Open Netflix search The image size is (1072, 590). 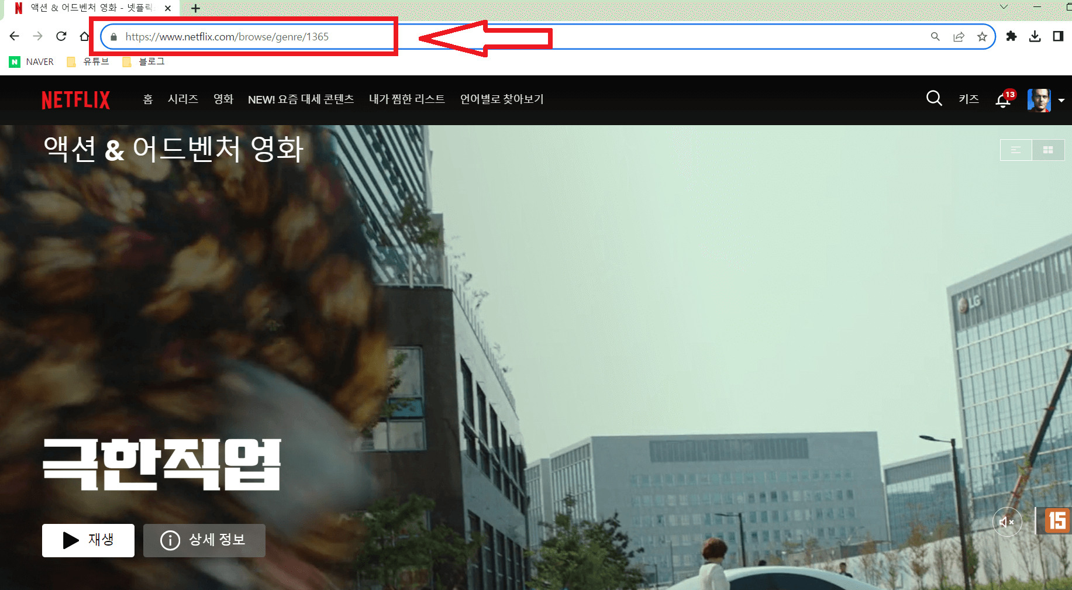[933, 99]
